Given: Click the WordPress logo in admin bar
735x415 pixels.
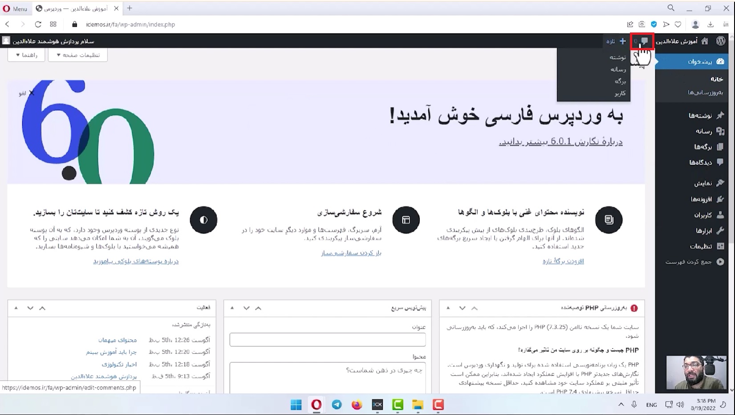Looking at the screenshot, I should point(721,41).
